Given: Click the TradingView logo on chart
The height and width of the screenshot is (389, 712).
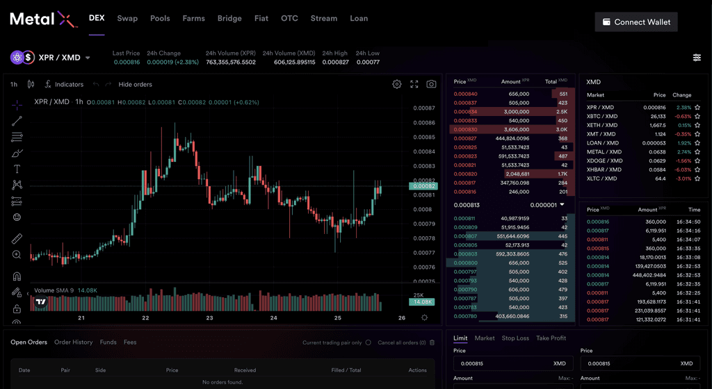Looking at the screenshot, I should [x=41, y=301].
